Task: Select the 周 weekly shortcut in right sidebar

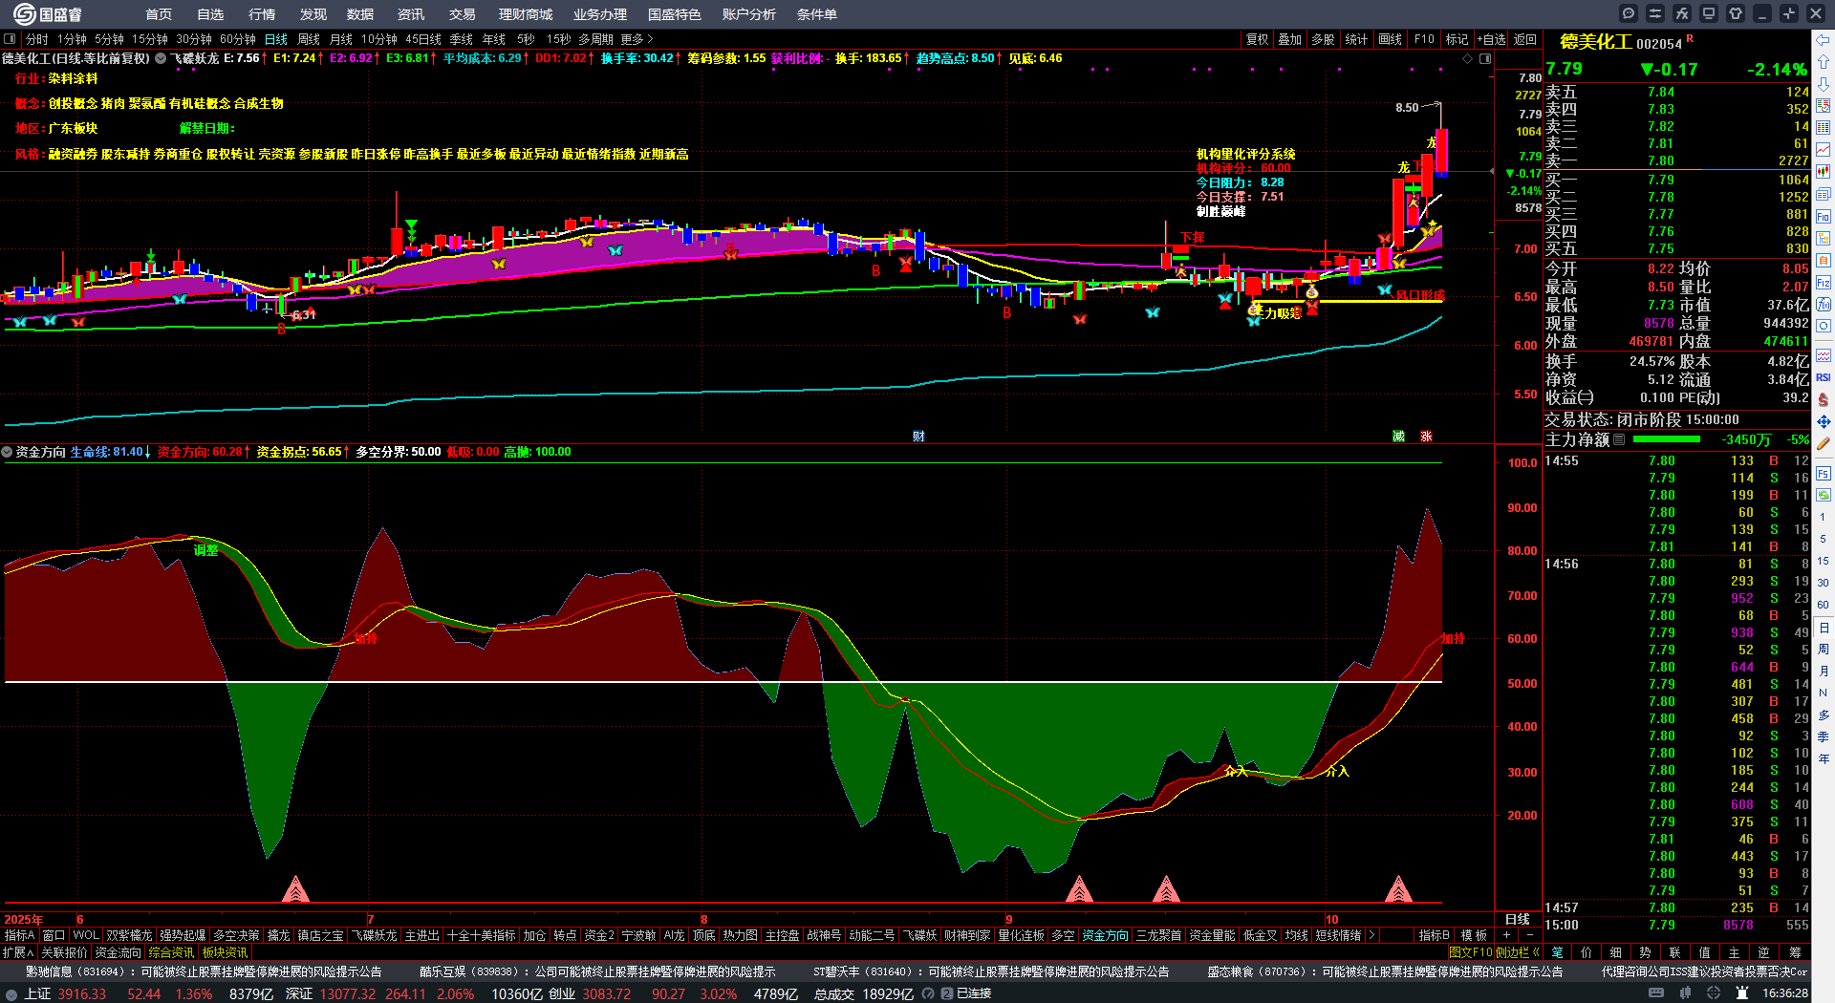Action: click(1824, 650)
